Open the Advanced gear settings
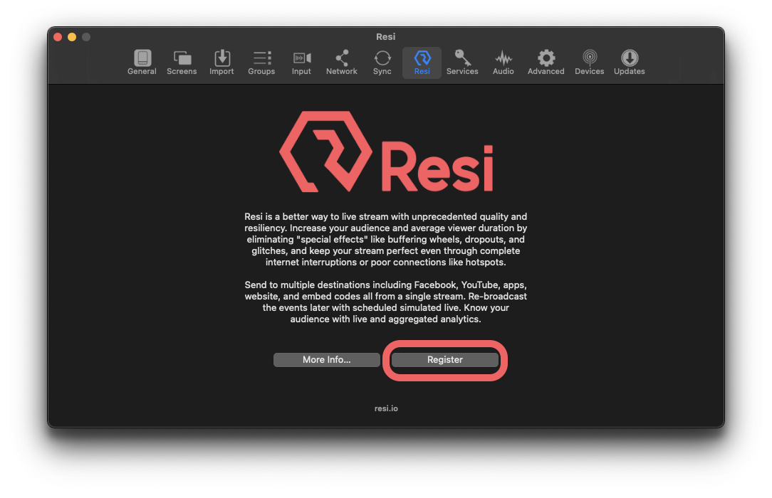The height and width of the screenshot is (498, 772). pos(546,62)
